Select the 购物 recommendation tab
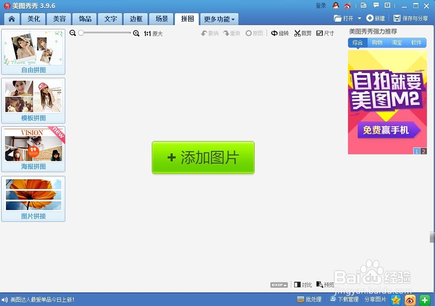This screenshot has width=435, height=306. 377,43
